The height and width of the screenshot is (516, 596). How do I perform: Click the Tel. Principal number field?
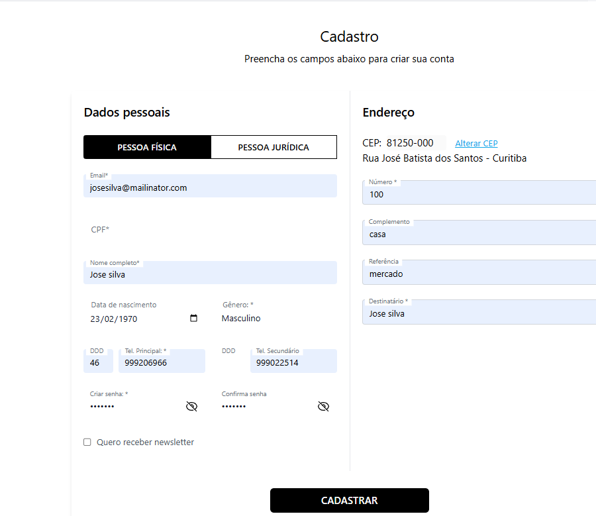[161, 363]
